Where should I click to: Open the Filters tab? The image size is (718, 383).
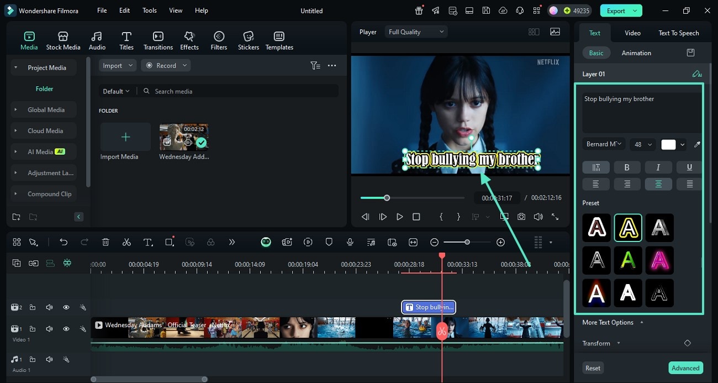click(x=219, y=40)
